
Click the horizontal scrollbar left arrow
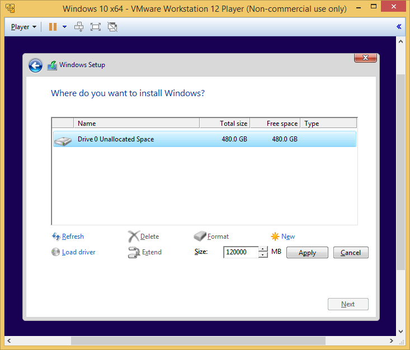click(9, 340)
